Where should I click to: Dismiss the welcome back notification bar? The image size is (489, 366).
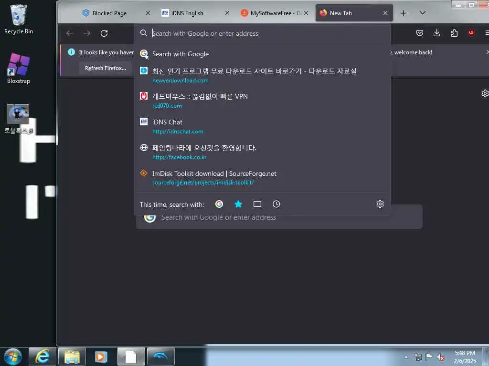tap(487, 52)
